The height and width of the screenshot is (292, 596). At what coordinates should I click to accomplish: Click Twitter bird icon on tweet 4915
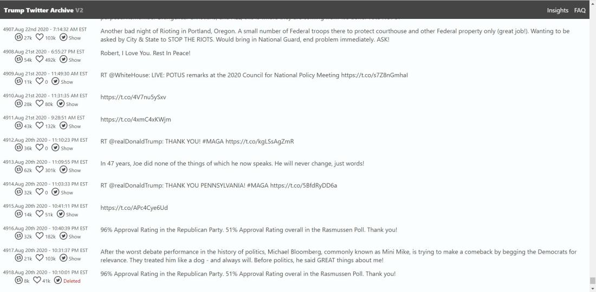(x=61, y=214)
